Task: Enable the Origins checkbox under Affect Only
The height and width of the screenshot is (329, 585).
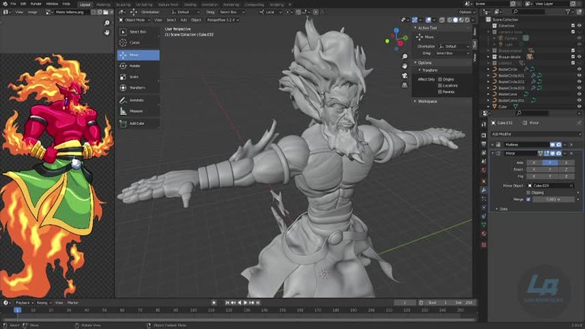Action: pyautogui.click(x=440, y=79)
